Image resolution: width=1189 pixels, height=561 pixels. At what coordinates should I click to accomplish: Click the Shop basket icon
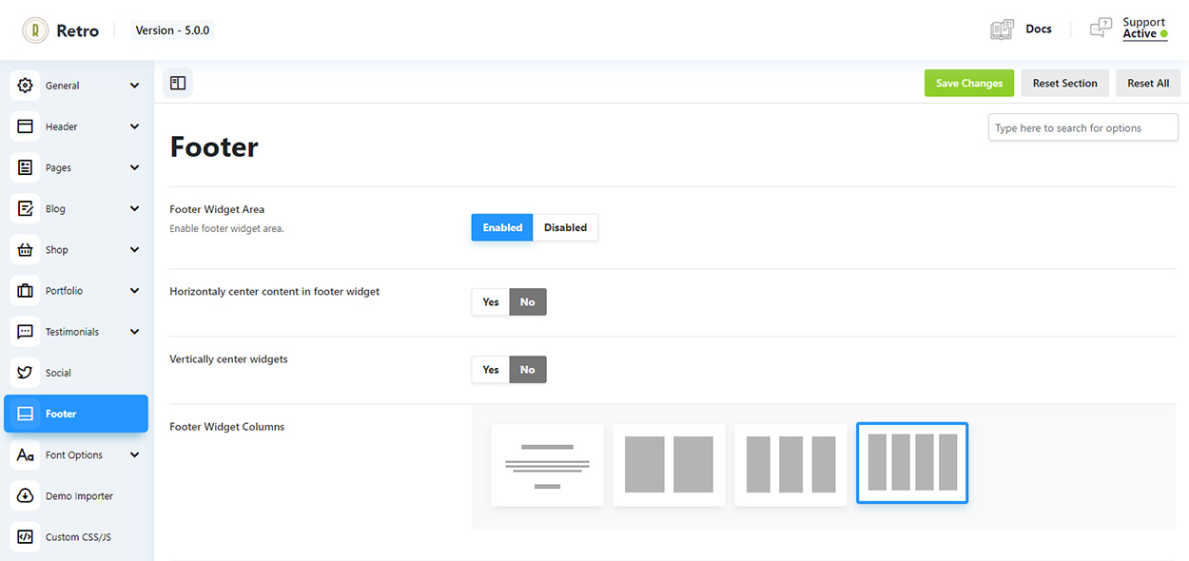pos(26,250)
